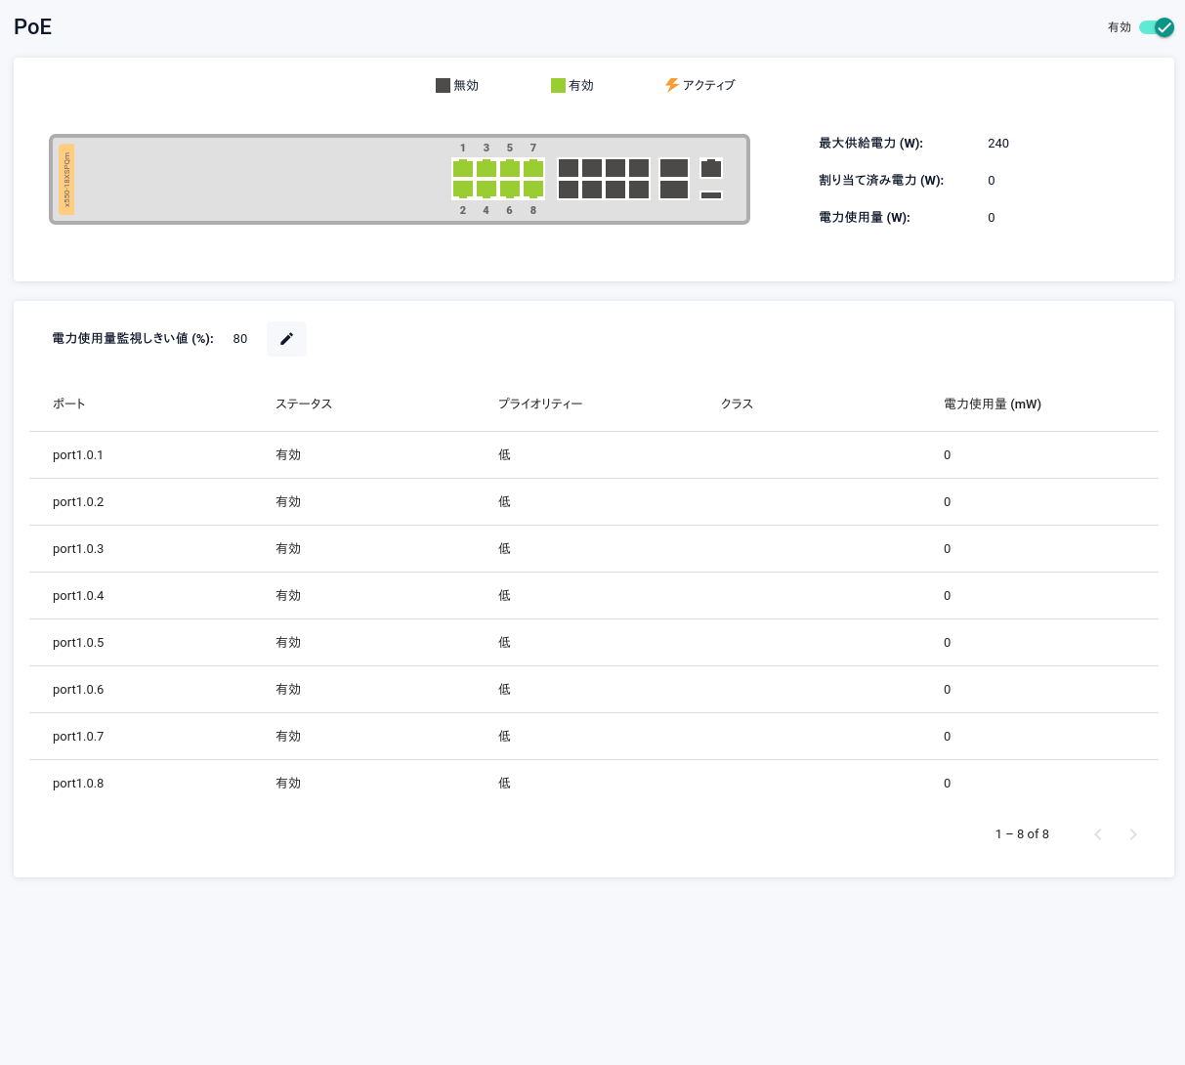Select green port 6 on the switch diagram
The image size is (1185, 1065).
[510, 190]
